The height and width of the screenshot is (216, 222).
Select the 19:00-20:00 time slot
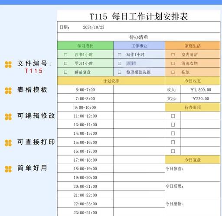point(85,178)
